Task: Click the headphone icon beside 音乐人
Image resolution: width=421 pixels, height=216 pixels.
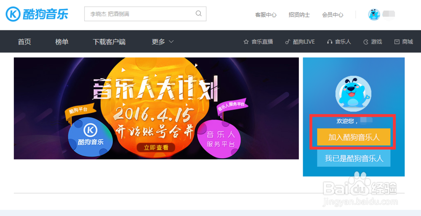Action: click(330, 42)
